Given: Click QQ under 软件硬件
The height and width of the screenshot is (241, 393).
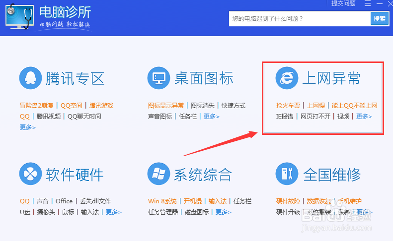Looking at the screenshot, I should coord(24,201).
